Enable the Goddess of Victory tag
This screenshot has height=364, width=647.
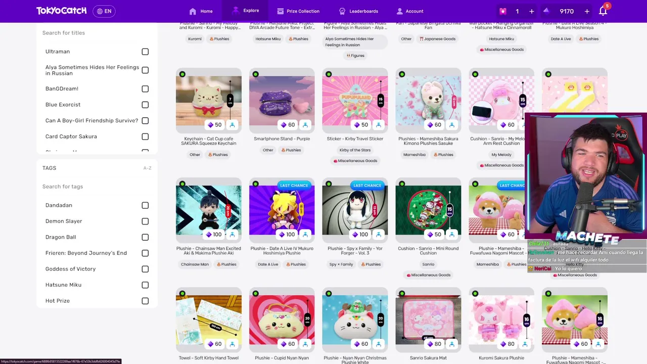pyautogui.click(x=145, y=269)
